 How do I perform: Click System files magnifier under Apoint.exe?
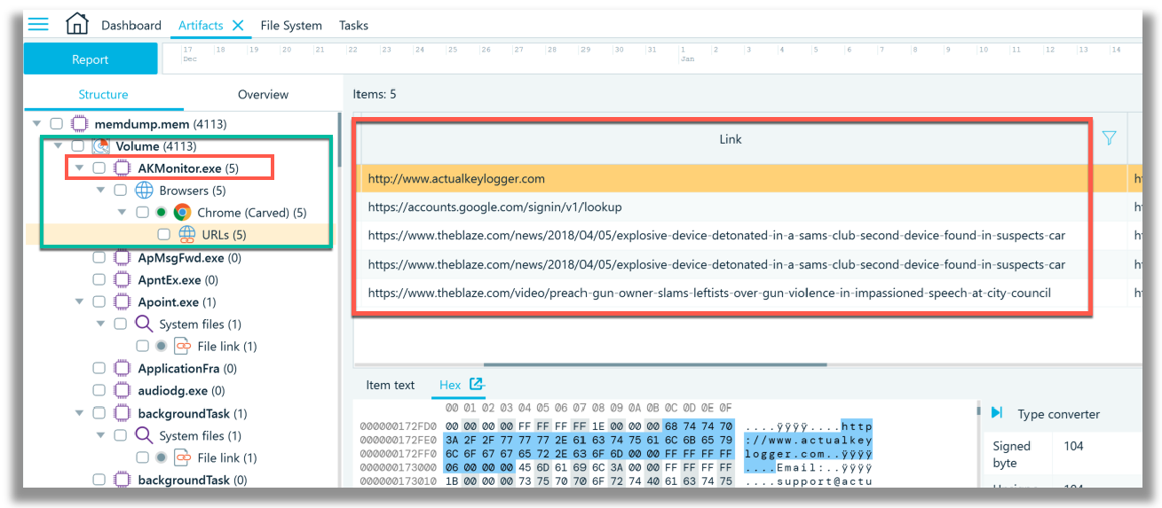click(144, 324)
